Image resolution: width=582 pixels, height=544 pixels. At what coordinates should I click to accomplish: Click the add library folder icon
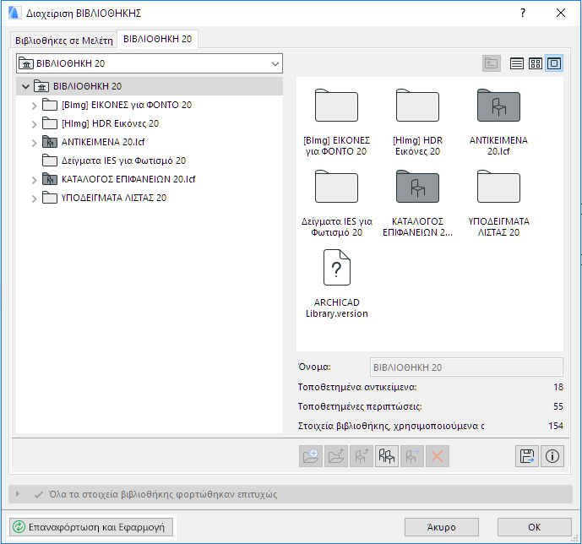[311, 456]
